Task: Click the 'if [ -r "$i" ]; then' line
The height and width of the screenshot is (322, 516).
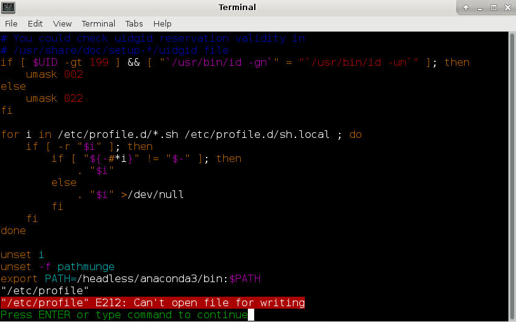Action: pos(89,146)
